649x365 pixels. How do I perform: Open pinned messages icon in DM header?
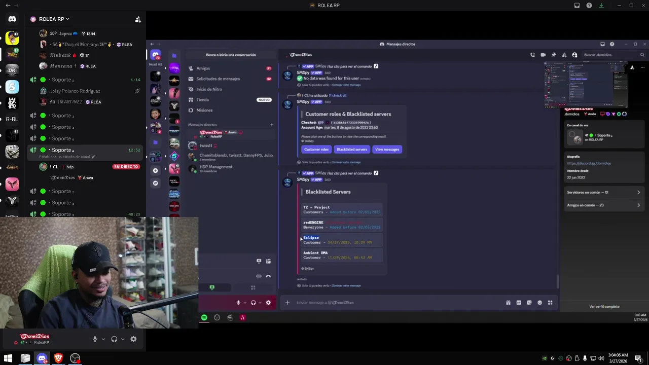click(554, 55)
